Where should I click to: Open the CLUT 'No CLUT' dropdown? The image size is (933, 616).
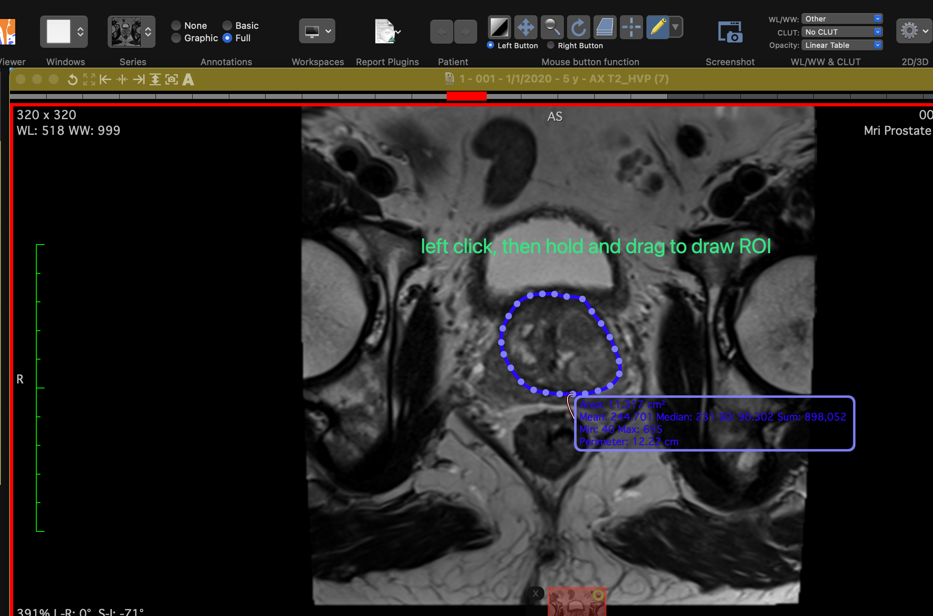tap(841, 32)
